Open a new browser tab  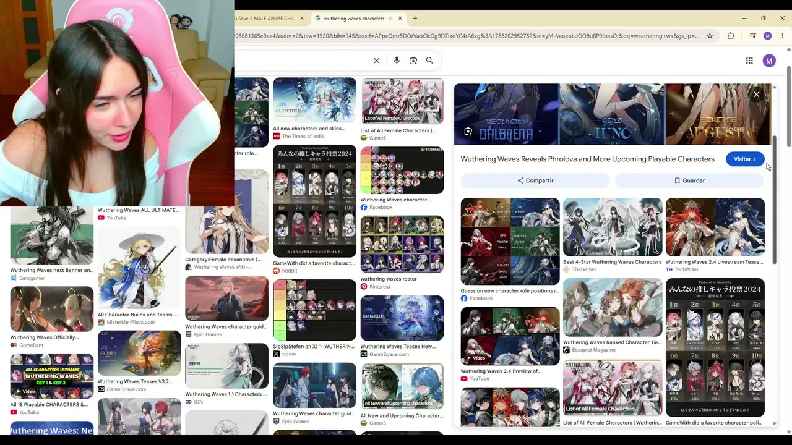(415, 19)
